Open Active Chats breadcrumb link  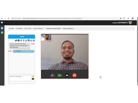[x=28, y=29]
